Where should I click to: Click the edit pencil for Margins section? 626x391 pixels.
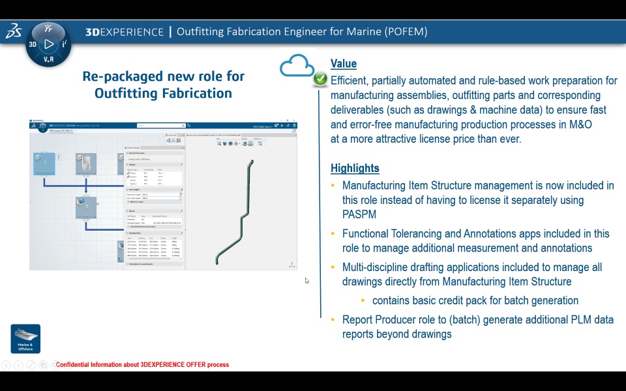pyautogui.click(x=182, y=164)
